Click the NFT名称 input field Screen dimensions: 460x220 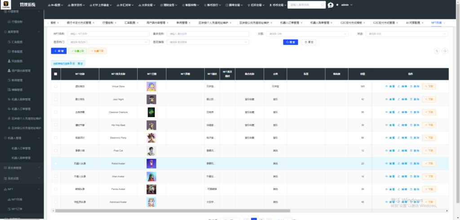click(x=108, y=34)
